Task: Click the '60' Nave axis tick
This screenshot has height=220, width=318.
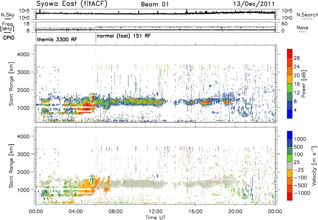Action: pyautogui.click(x=284, y=24)
